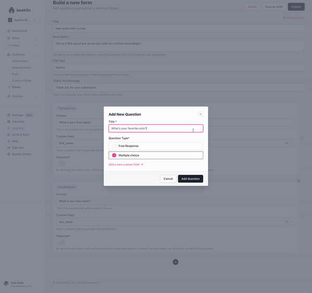
Task: Expand the Grow menu chevron
Action: tap(37, 46)
